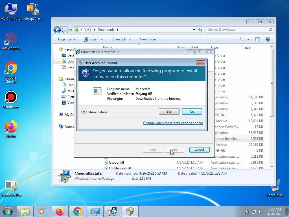Open volume speaker icon in tray
Screen dimensions: 289x217
(260, 212)
